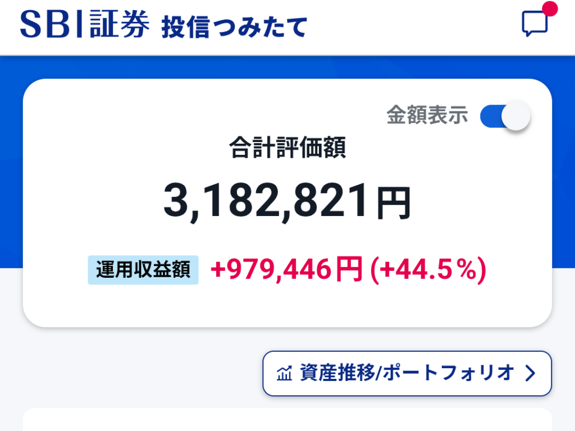The height and width of the screenshot is (431, 575).
Task: Tap the (+44.5%) return percentage
Action: pos(427,270)
